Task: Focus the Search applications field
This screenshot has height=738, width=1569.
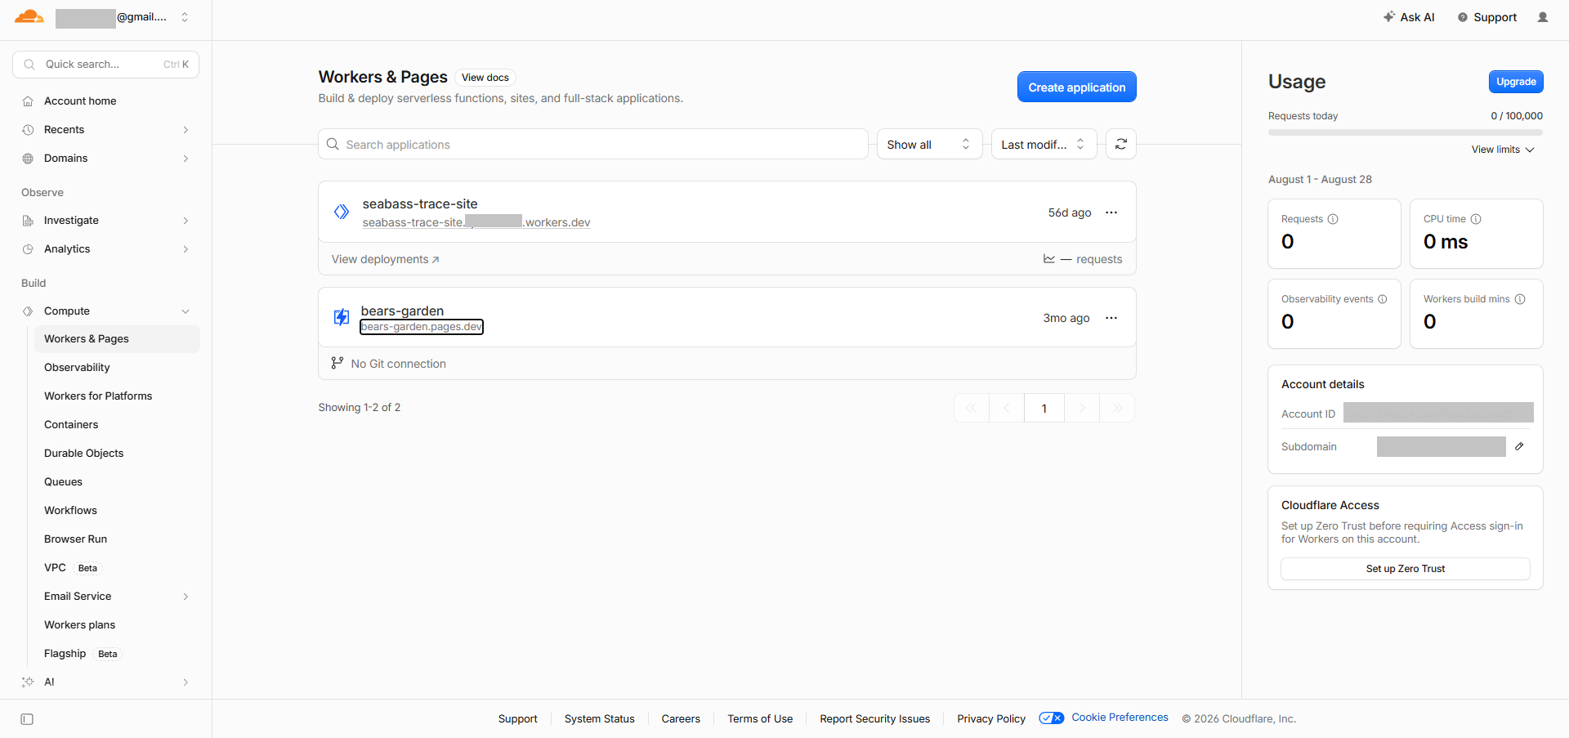Action: (x=593, y=145)
